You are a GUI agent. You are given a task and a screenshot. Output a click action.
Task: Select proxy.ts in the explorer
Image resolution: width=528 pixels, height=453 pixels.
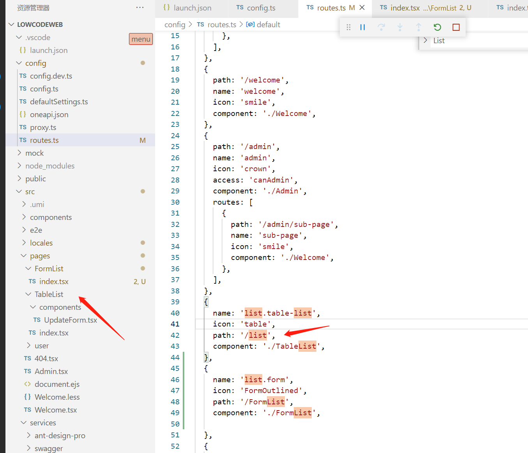click(x=43, y=127)
